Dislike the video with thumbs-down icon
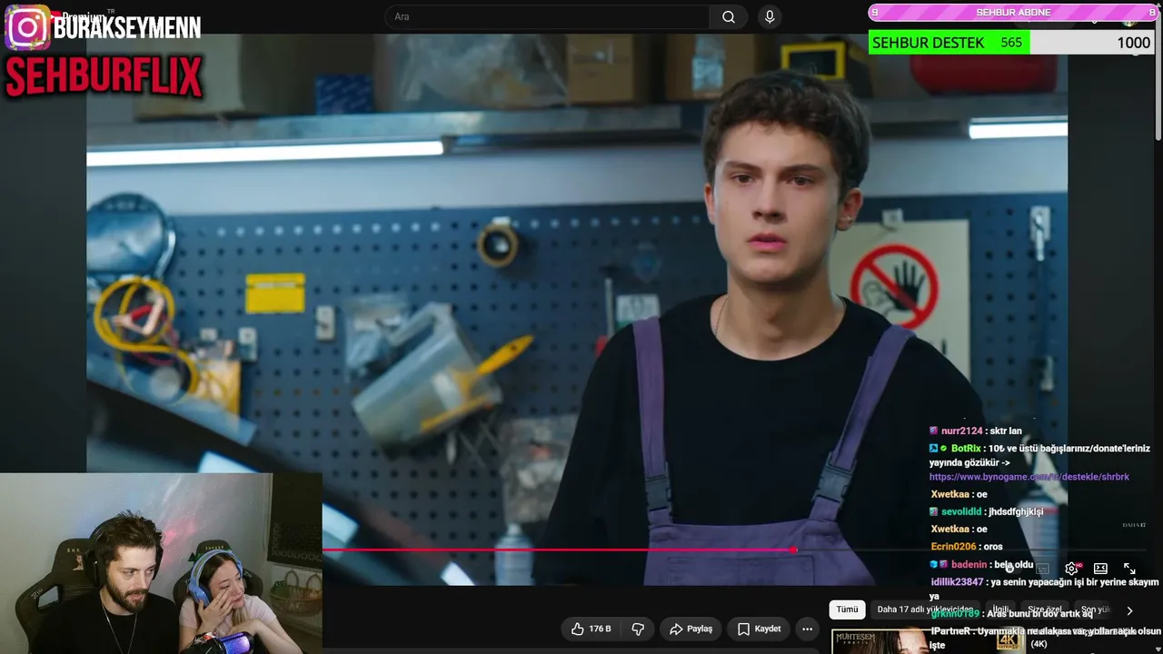Viewport: 1163px width, 654px height. point(638,629)
